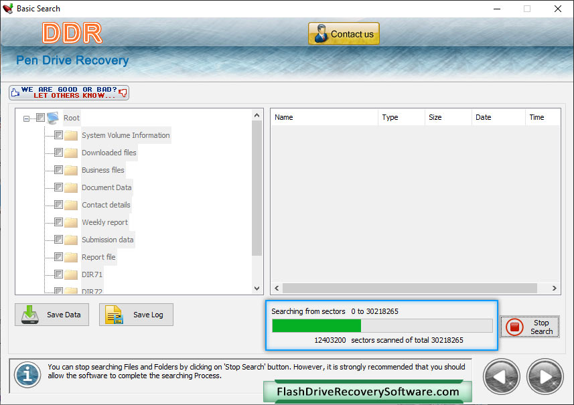Click the Save Log button
574x405 pixels.
coord(136,315)
